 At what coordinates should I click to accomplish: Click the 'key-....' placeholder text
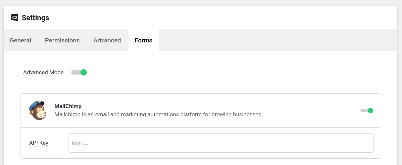tap(80, 143)
